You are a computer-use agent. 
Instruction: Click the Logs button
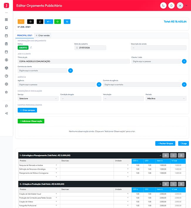pos(183,143)
